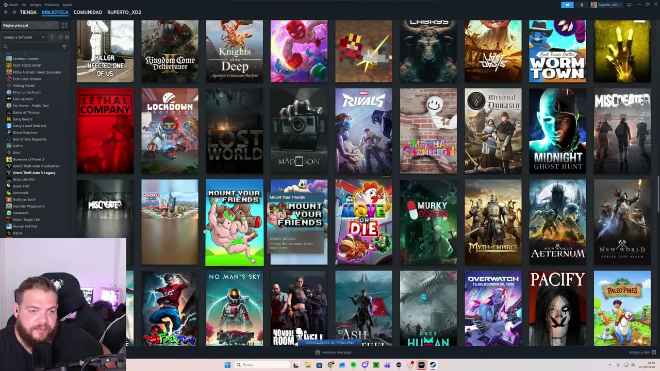
Task: Click the Steam icon in the taskbar
Action: click(433, 365)
